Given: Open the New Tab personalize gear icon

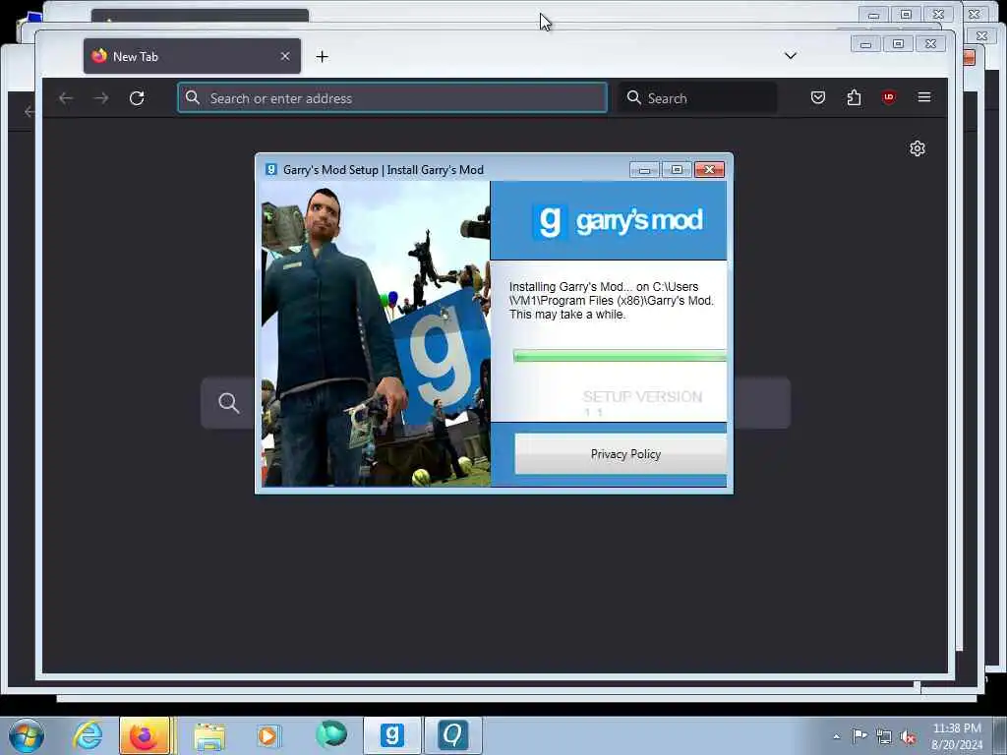Looking at the screenshot, I should pos(918,148).
